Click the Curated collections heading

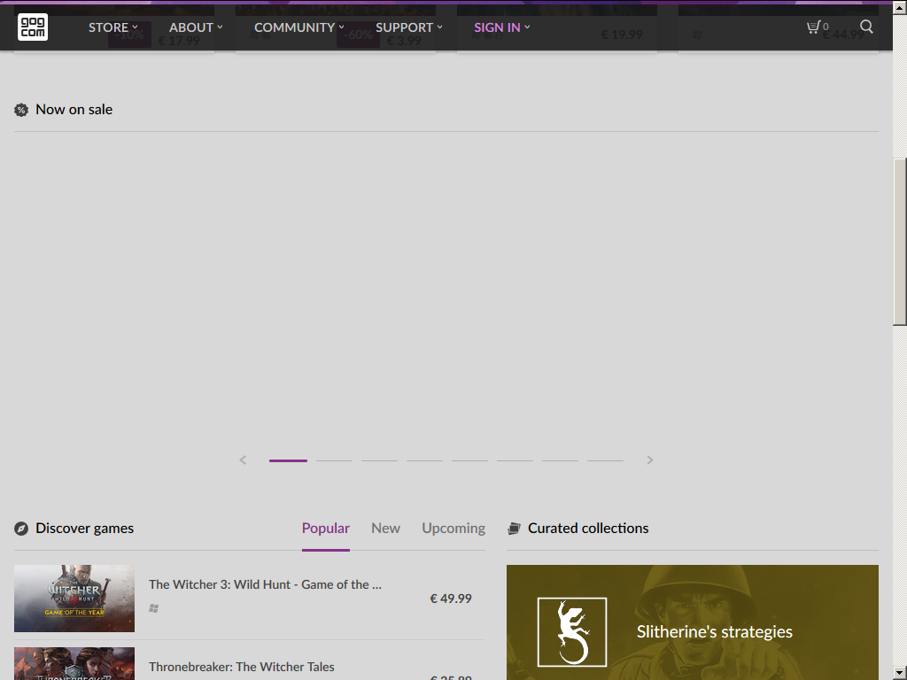click(x=588, y=529)
